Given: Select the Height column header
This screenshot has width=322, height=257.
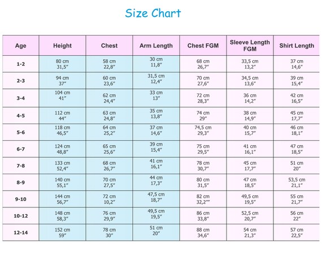Looking at the screenshot, I should [63, 46].
